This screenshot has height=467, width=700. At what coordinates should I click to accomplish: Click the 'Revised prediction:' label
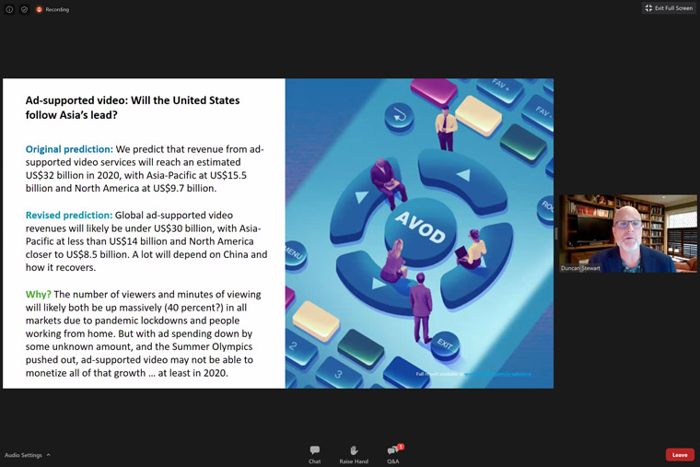[69, 216]
